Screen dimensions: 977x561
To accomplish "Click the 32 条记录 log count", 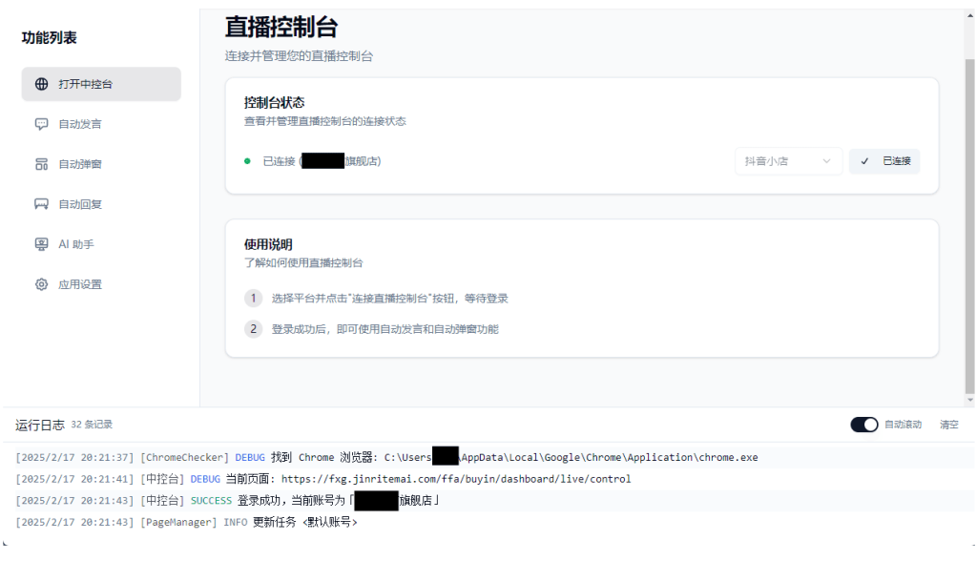I will tap(92, 425).
